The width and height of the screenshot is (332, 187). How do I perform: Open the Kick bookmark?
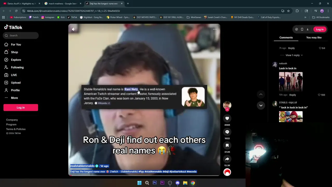pyautogui.click(x=61, y=17)
